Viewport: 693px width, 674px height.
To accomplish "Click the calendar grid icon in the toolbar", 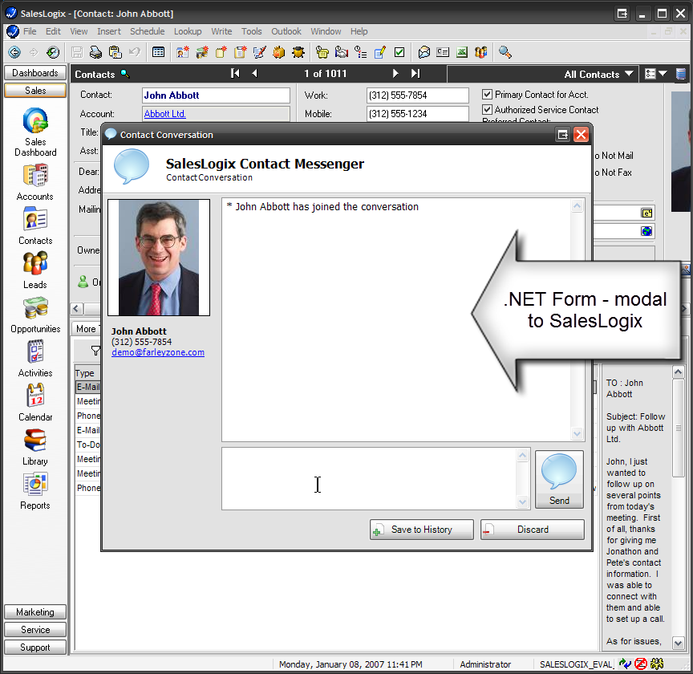I will [x=158, y=52].
